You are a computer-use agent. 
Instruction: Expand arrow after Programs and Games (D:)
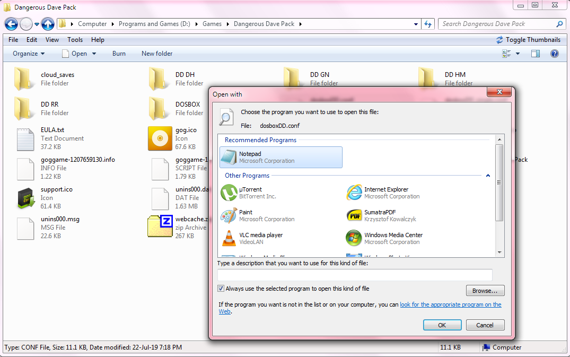pos(196,24)
